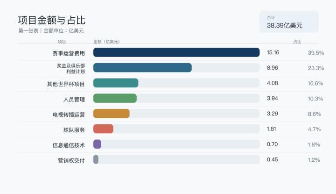
Task: Select the 赛事运营费用 row label
Action: click(x=69, y=53)
